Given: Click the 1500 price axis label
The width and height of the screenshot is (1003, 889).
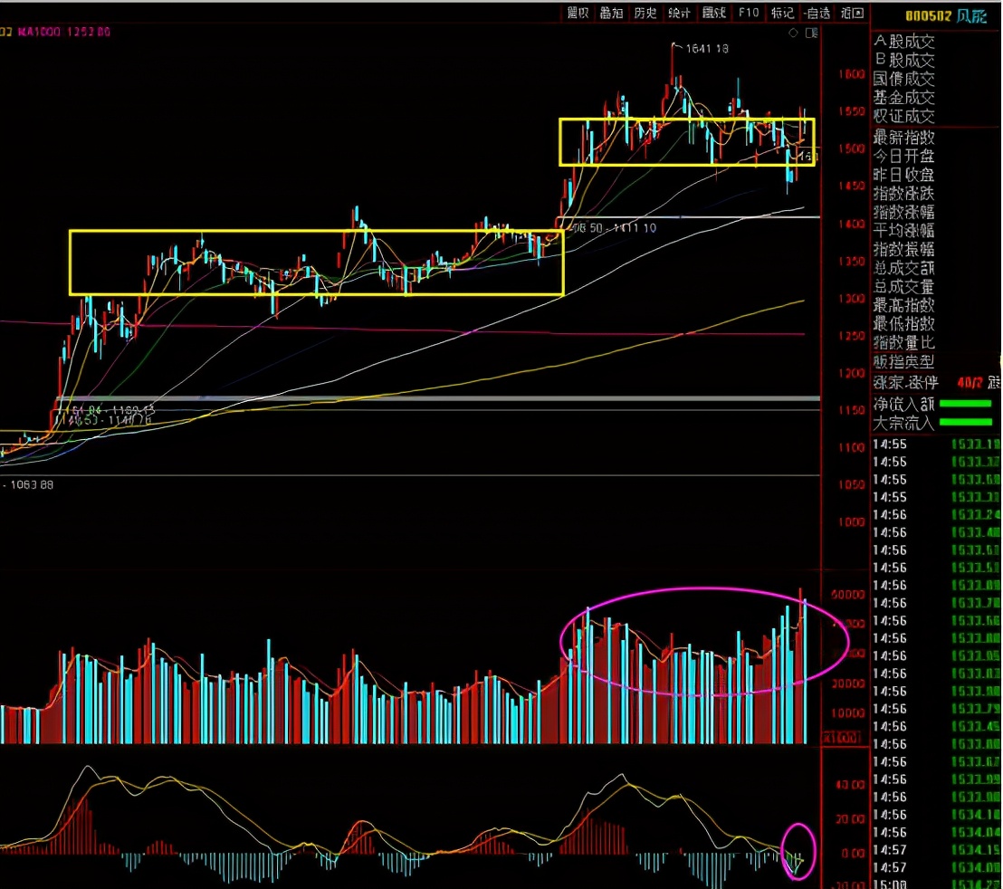Looking at the screenshot, I should [x=852, y=149].
